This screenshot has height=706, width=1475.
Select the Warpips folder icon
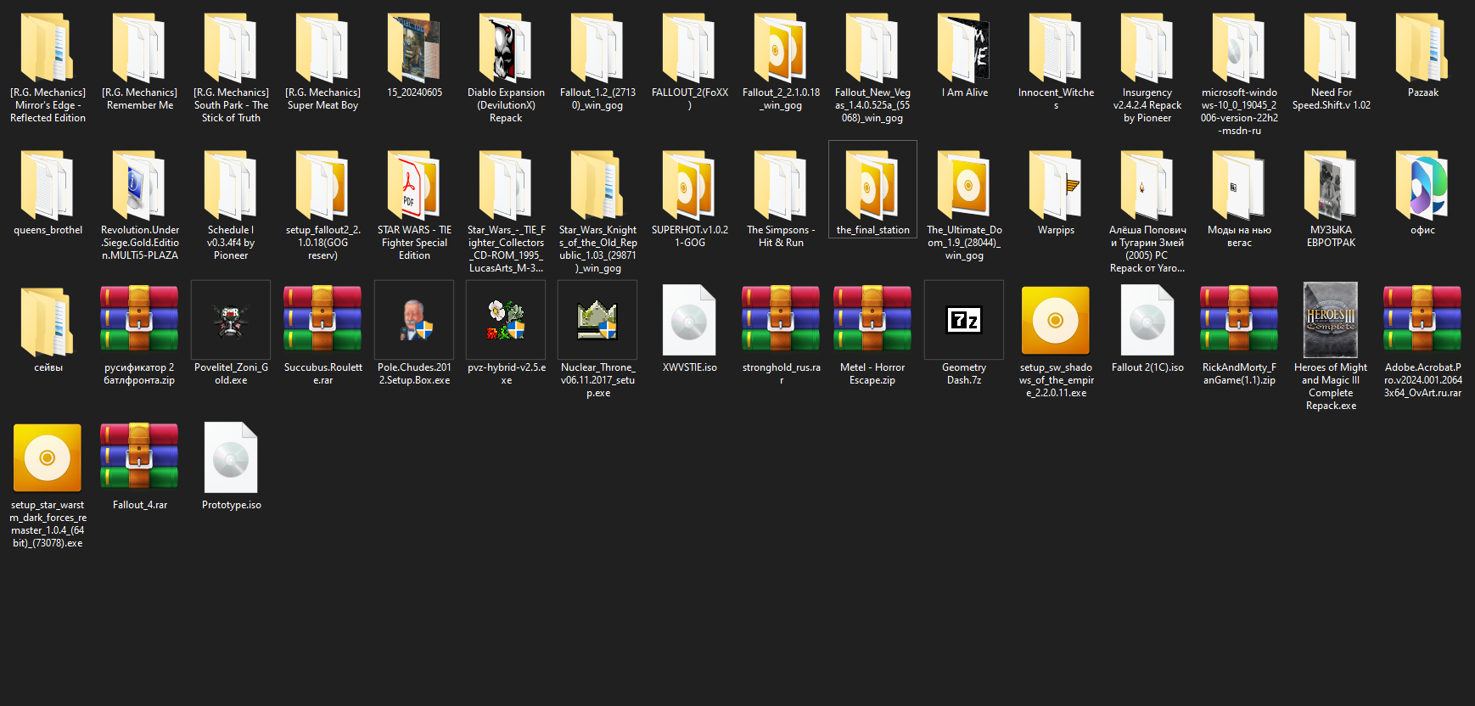click(1056, 185)
